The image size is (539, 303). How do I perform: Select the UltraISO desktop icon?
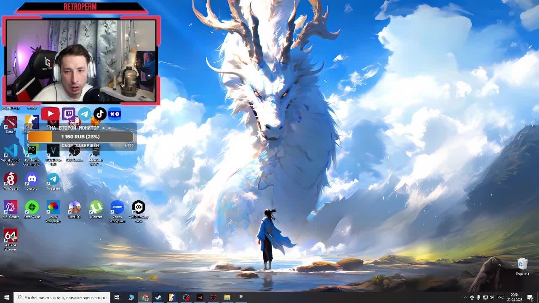[x=75, y=210]
